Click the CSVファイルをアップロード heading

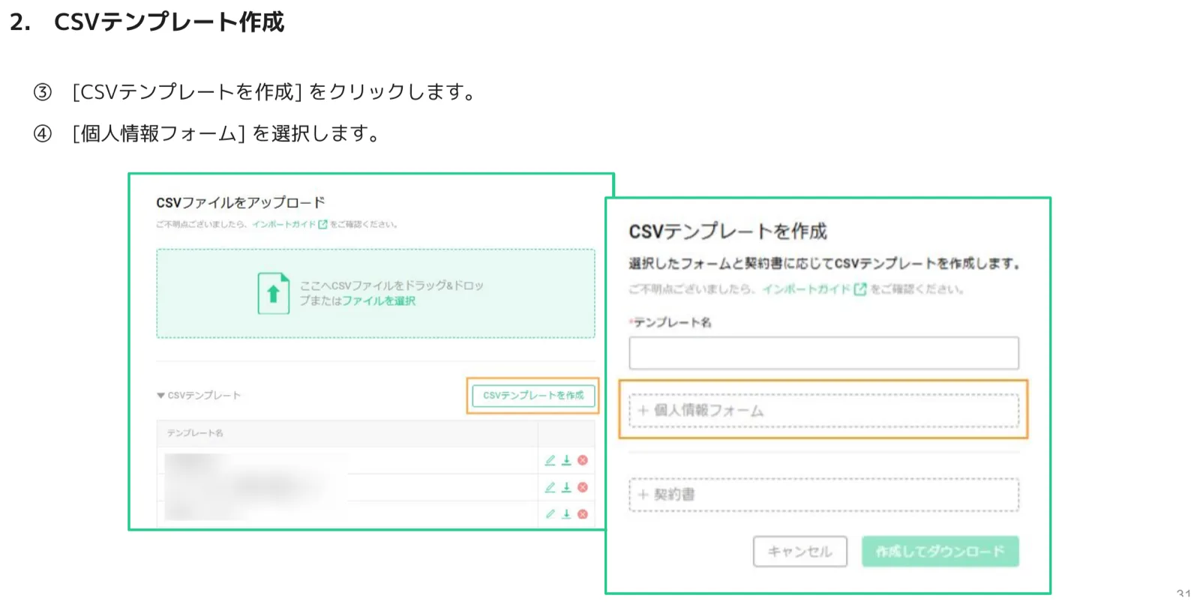click(x=240, y=202)
